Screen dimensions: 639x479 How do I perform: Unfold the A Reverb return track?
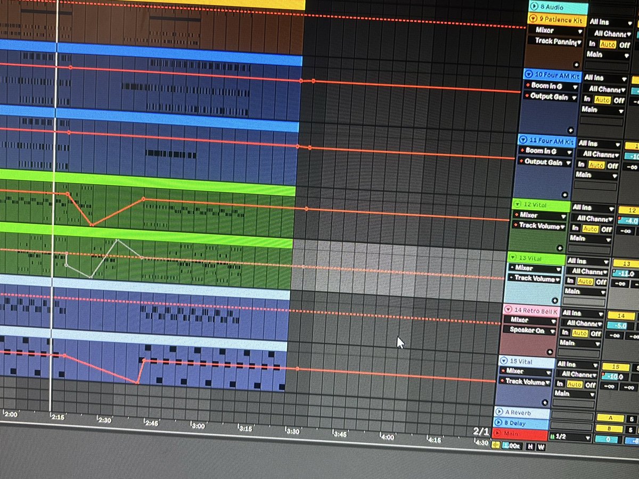[499, 412]
